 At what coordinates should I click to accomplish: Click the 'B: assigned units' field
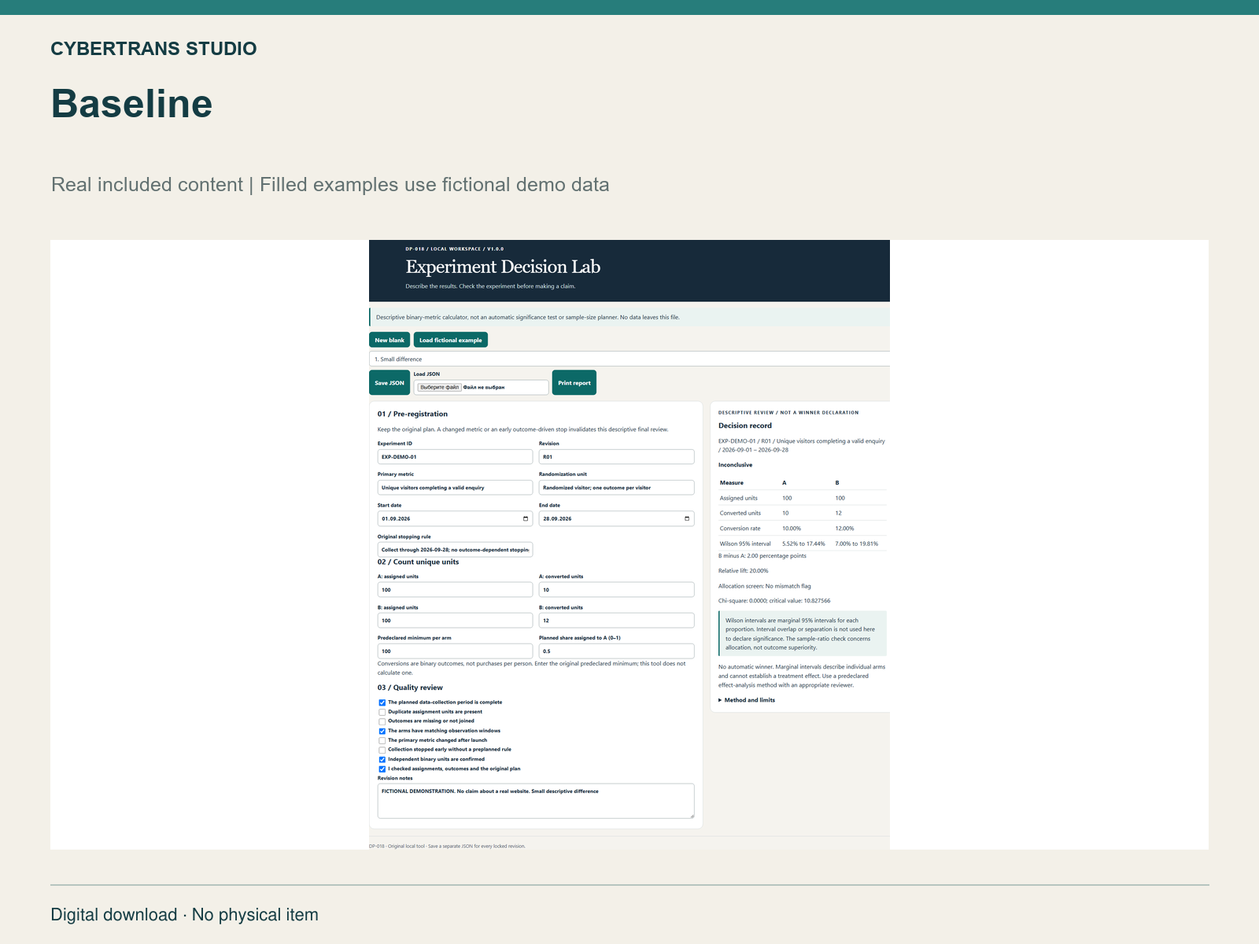455,621
